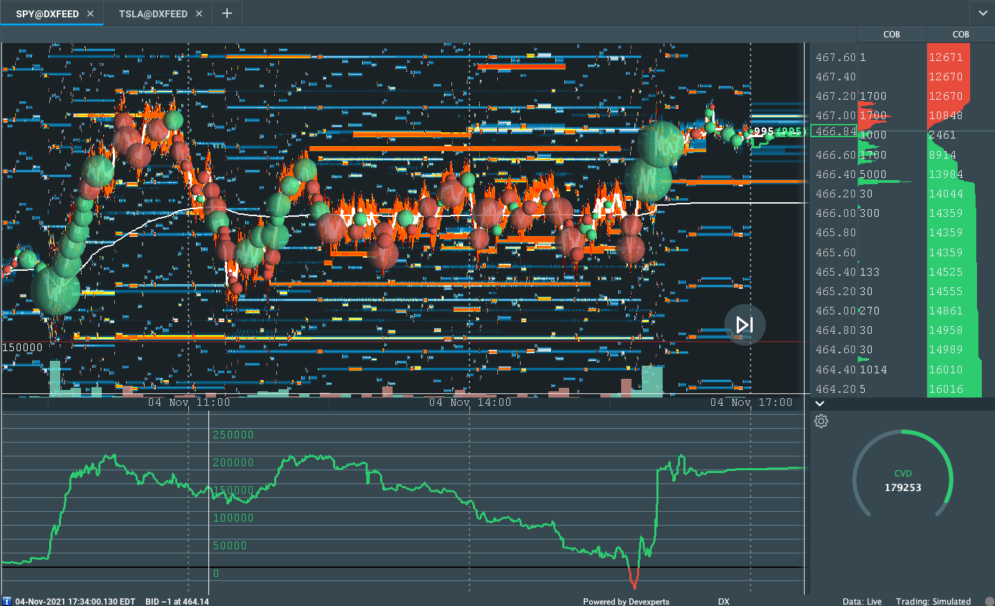Add a new tab with plus button

tap(226, 13)
